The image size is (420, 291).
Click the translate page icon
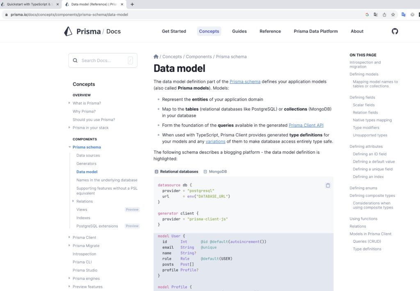point(375,14)
